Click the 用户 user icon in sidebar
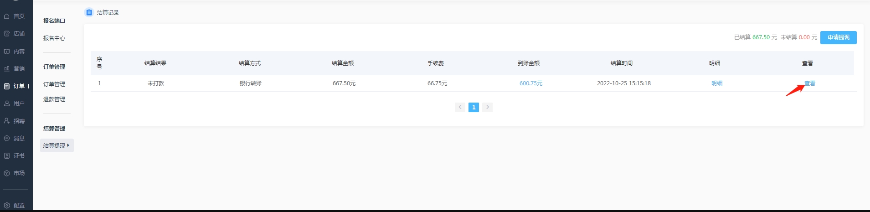 pyautogui.click(x=7, y=103)
